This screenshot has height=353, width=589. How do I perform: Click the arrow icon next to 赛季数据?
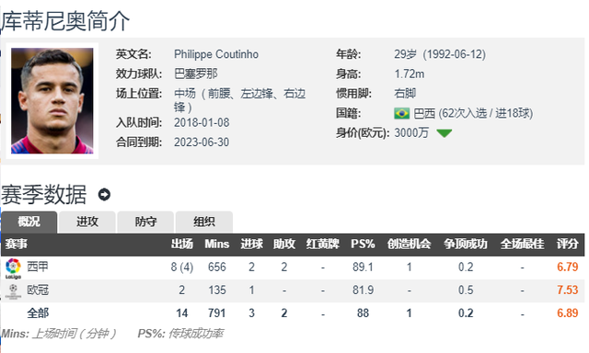[104, 194]
